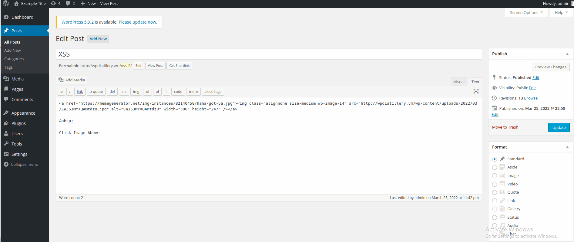Image resolution: width=574 pixels, height=242 pixels.
Task: Click Preview Changes button
Action: tap(551, 67)
